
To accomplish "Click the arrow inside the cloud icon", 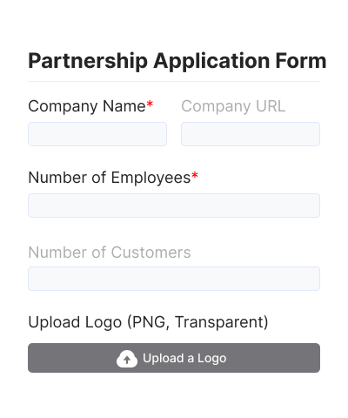I will [x=127, y=361].
